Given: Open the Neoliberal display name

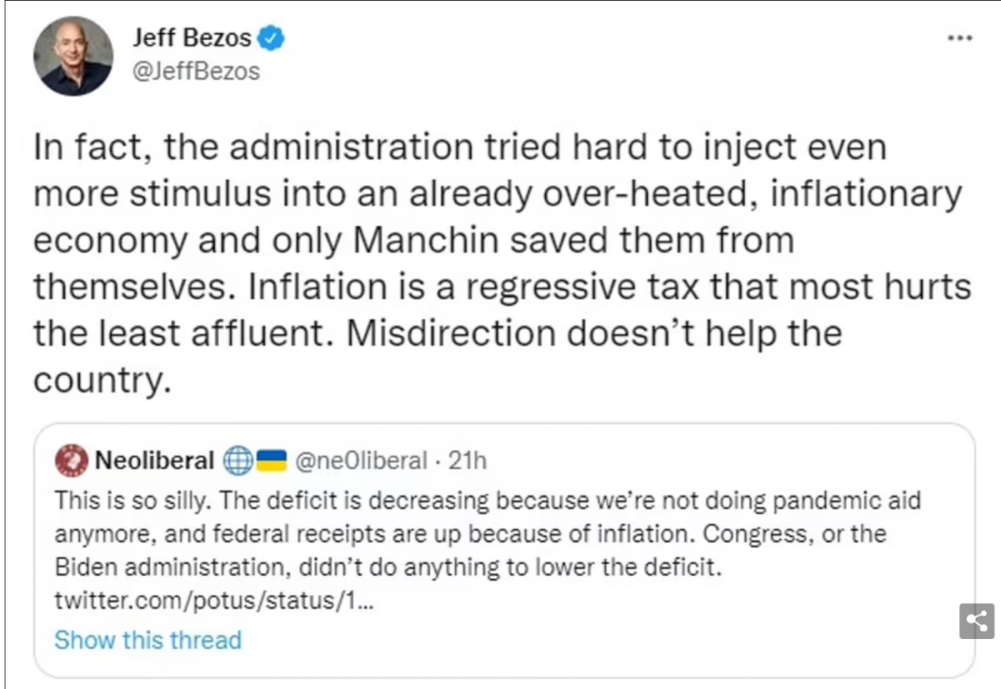Looking at the screenshot, I should pyautogui.click(x=154, y=460).
